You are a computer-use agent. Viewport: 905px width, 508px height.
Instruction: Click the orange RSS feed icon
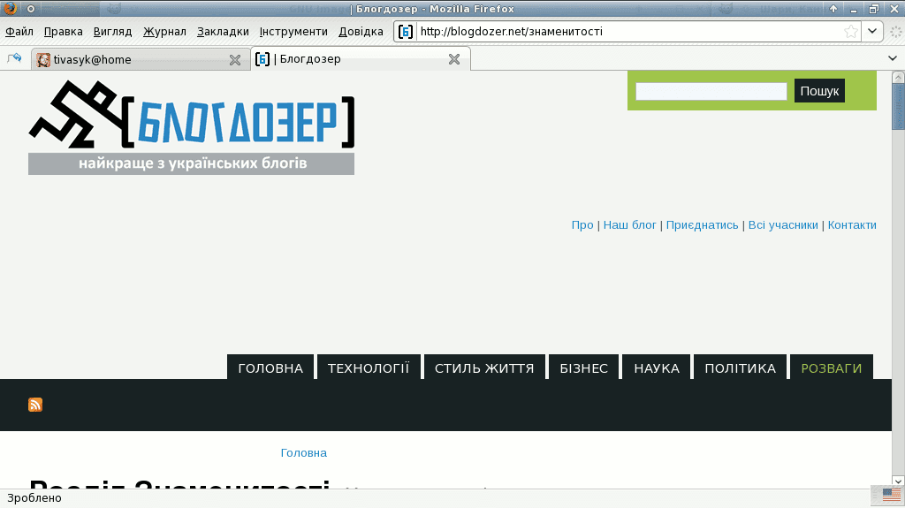[x=35, y=405]
